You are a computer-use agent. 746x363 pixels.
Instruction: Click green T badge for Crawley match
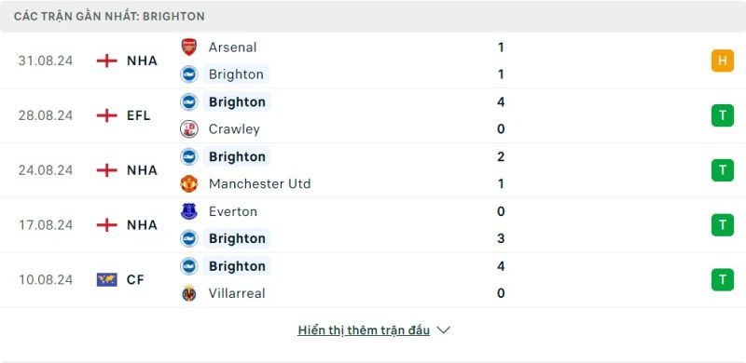pos(722,115)
